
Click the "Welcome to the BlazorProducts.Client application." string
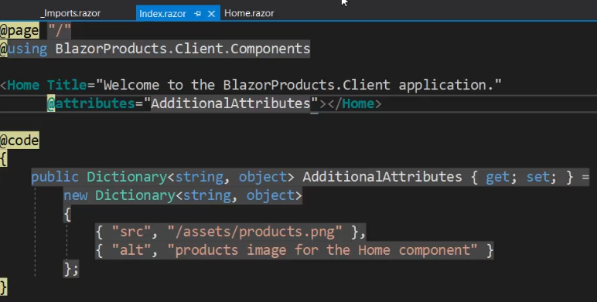pos(298,85)
